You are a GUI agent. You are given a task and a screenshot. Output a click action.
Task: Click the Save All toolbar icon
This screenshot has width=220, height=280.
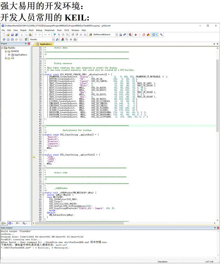pyautogui.click(x=16, y=35)
